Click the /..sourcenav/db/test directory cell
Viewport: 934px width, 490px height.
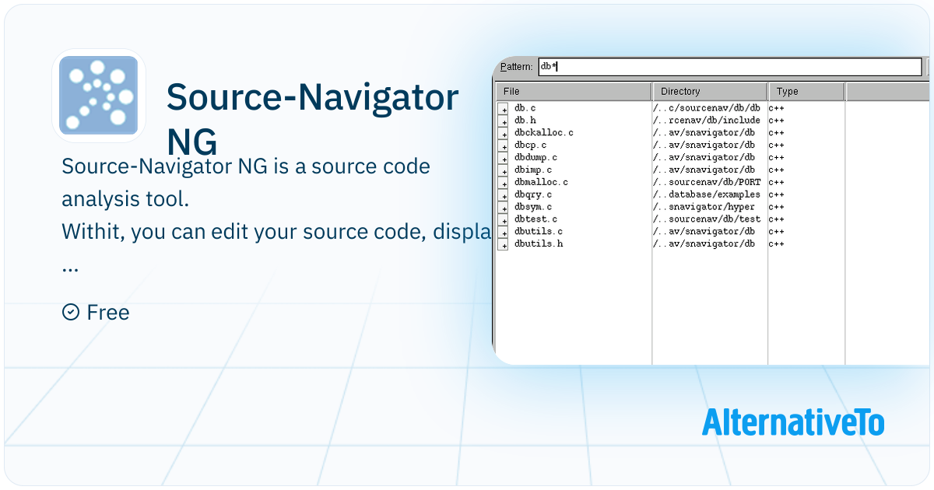pyautogui.click(x=707, y=219)
